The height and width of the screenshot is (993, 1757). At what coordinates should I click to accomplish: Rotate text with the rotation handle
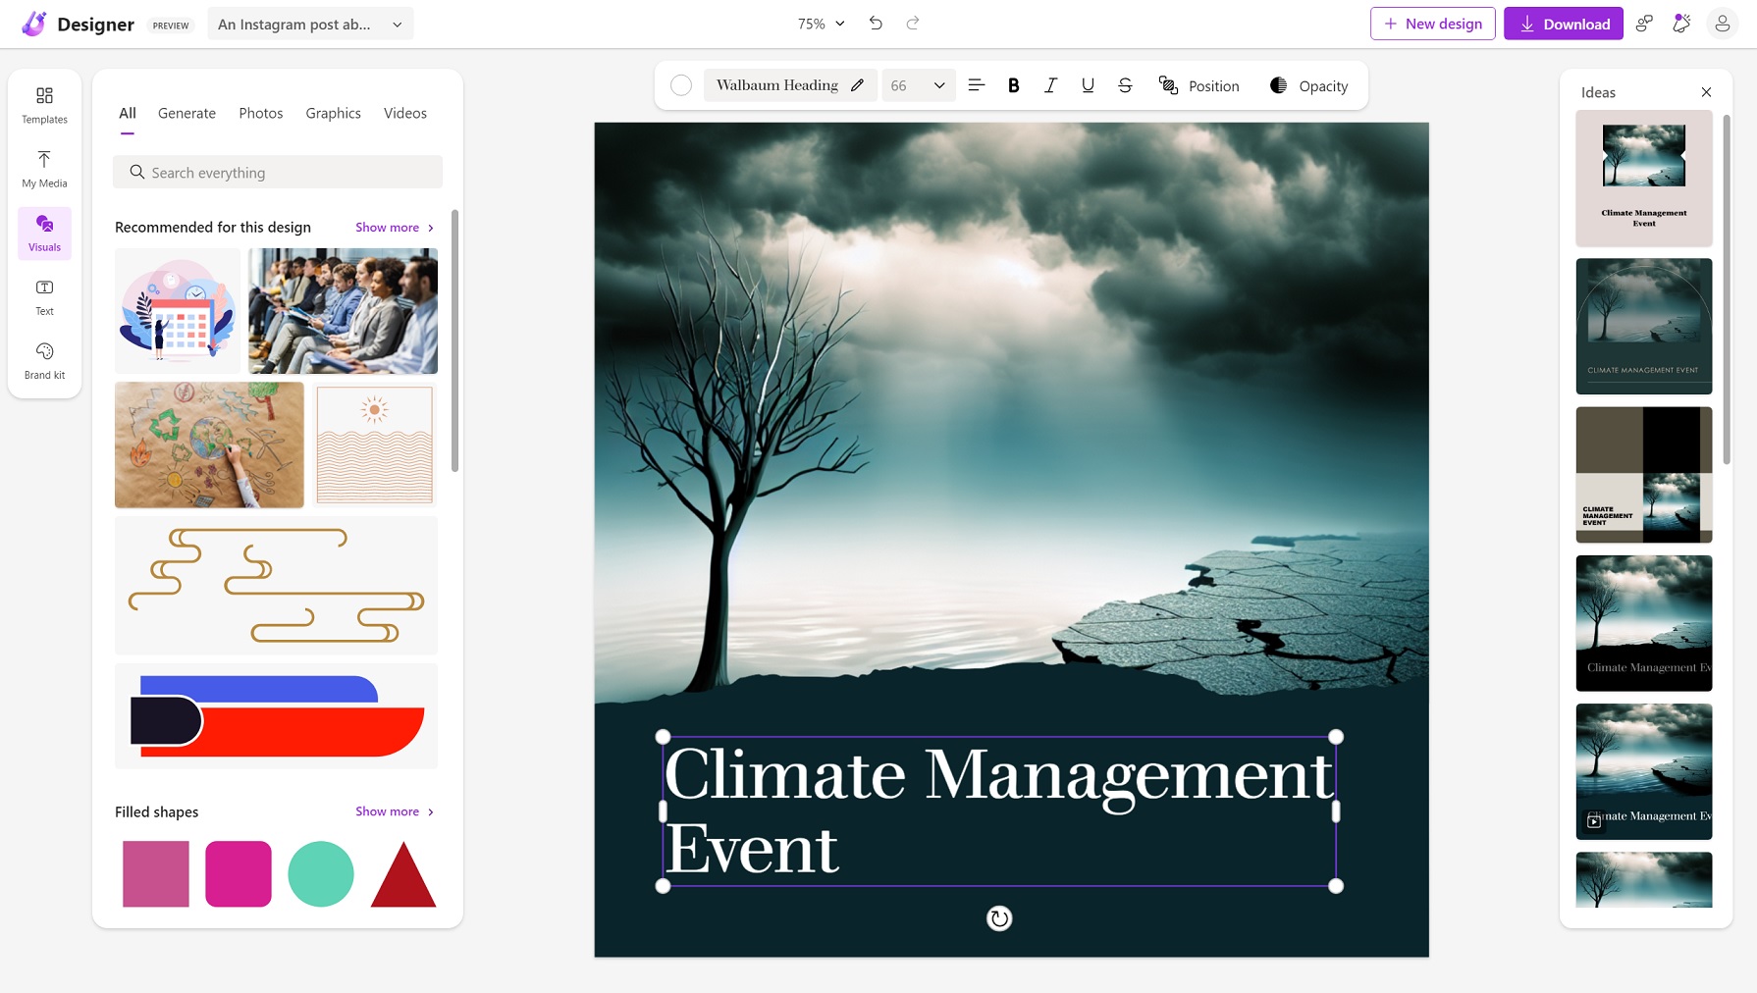[998, 918]
